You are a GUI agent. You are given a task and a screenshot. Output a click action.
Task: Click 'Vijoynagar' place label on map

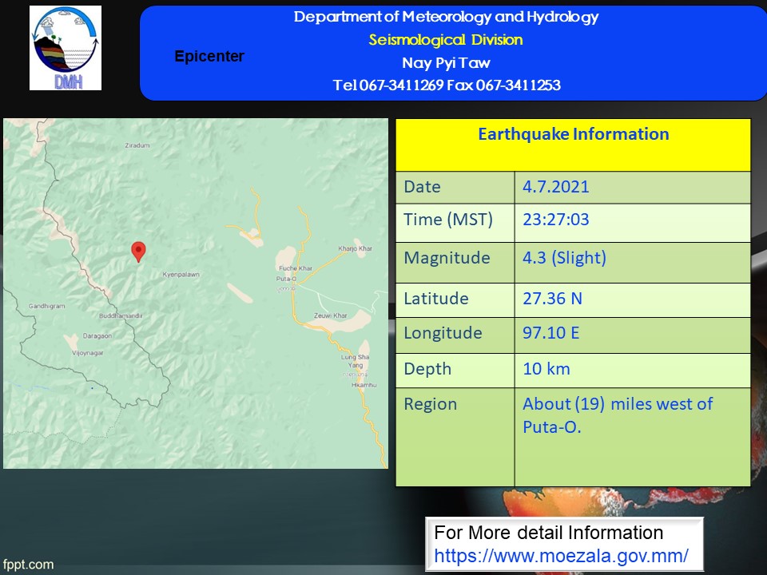pyautogui.click(x=88, y=352)
